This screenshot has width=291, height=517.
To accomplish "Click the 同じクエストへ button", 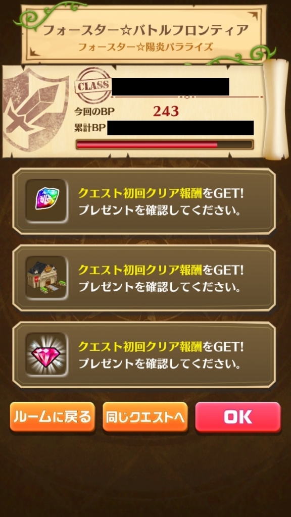I will (145, 417).
